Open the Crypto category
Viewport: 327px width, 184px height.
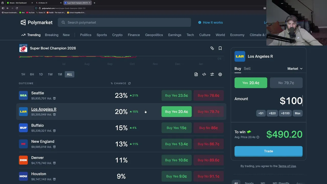click(117, 35)
